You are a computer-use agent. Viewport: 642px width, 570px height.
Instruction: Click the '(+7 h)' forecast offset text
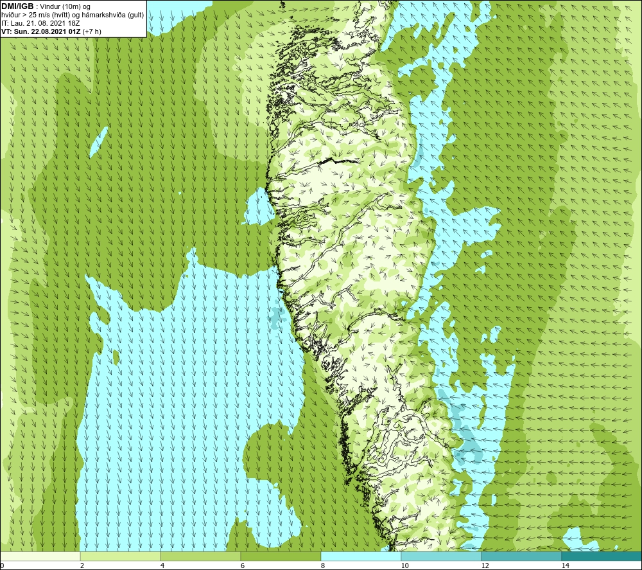tap(92, 31)
